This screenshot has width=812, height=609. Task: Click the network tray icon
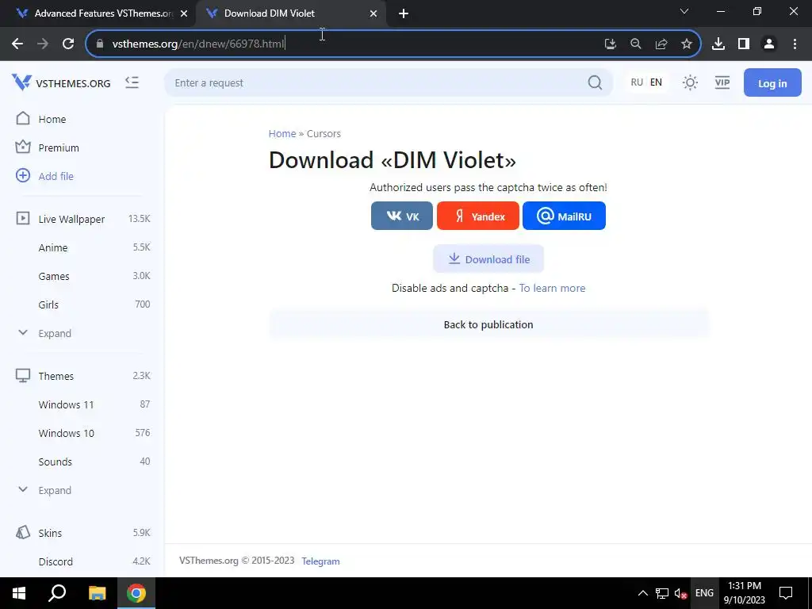pos(662,593)
